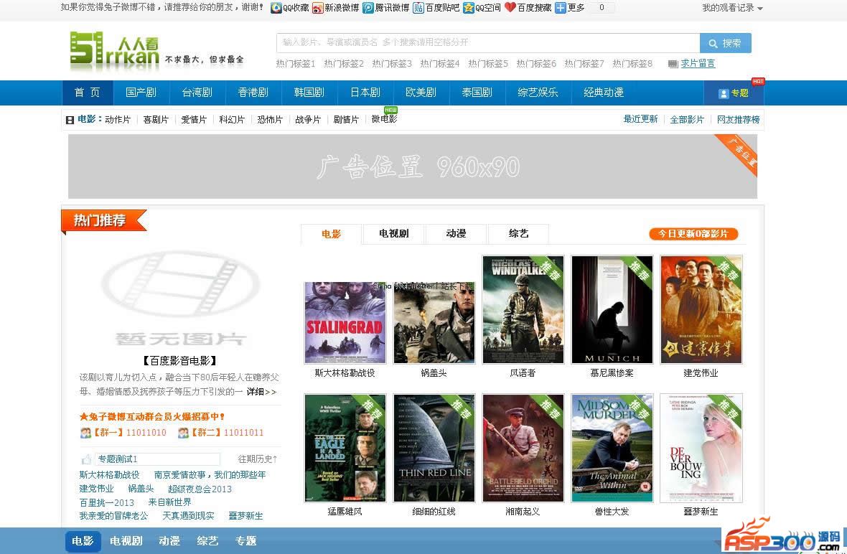Open 经典动漫 navigation item
This screenshot has width=847, height=554.
[604, 93]
